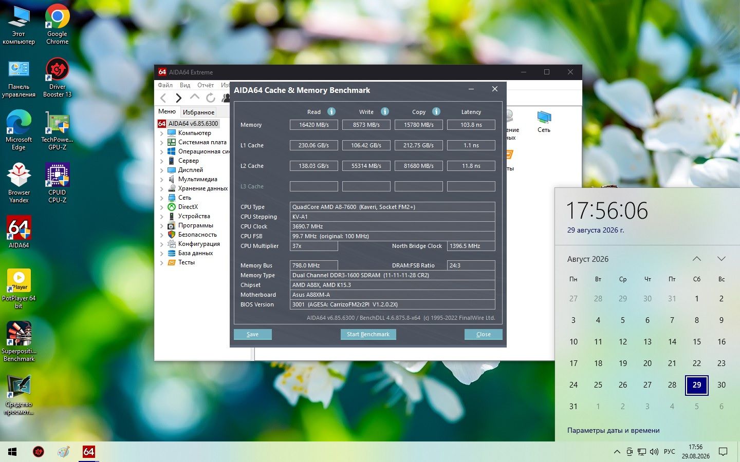Expand the Тесты tree node
Image resolution: width=740 pixels, height=462 pixels.
tap(162, 262)
